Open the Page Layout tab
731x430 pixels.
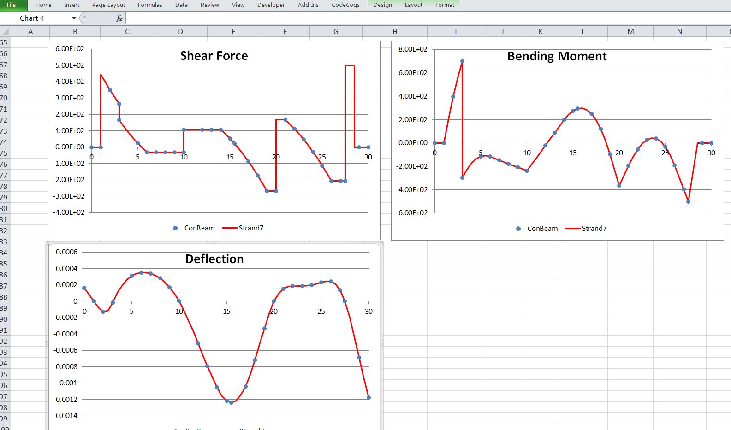point(108,5)
